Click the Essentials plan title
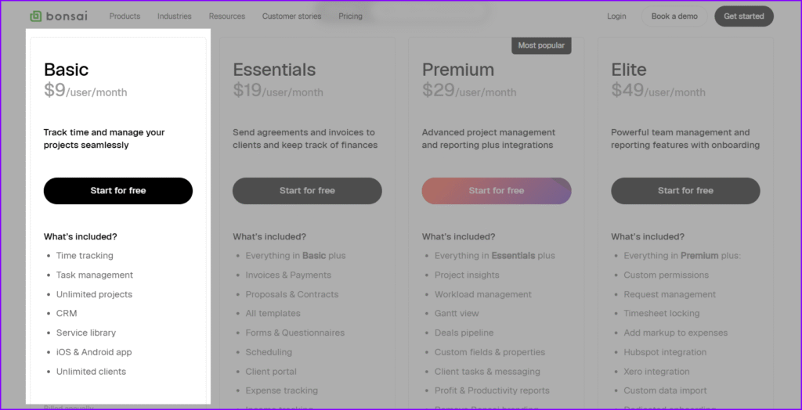This screenshot has width=802, height=410. [x=274, y=70]
